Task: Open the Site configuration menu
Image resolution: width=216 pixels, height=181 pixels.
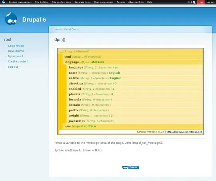Action: point(62,2)
